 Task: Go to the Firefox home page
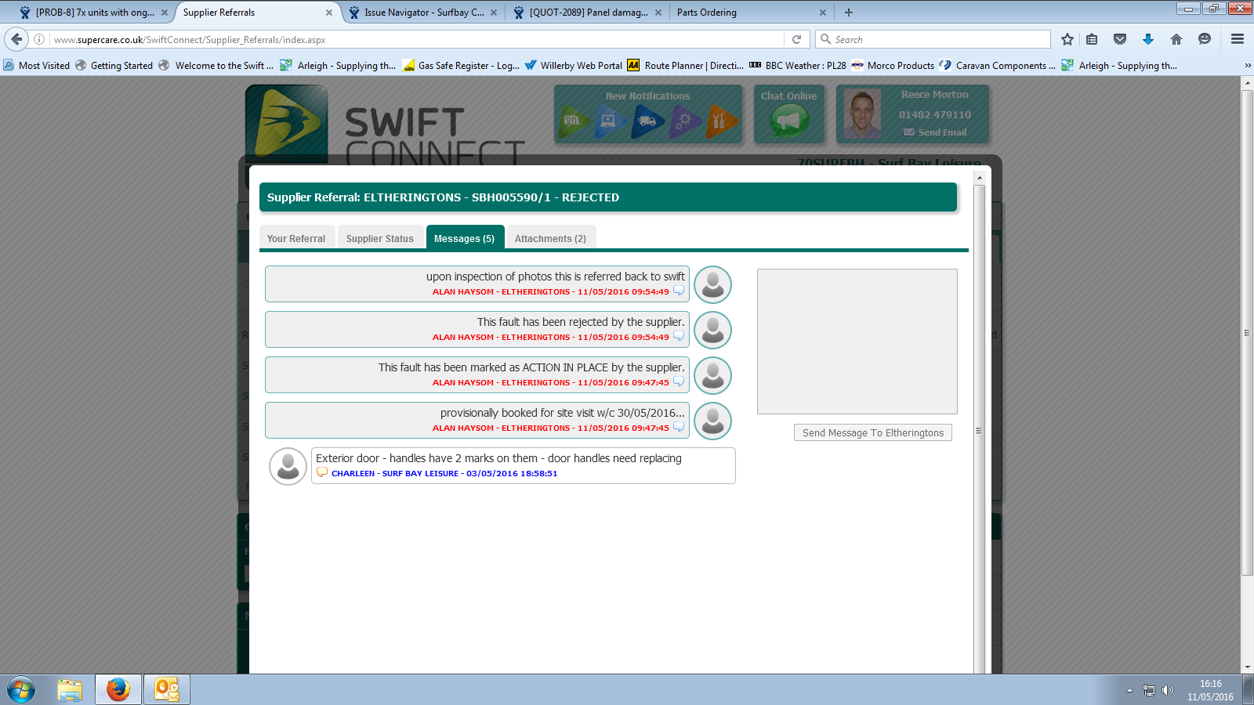(x=1176, y=39)
